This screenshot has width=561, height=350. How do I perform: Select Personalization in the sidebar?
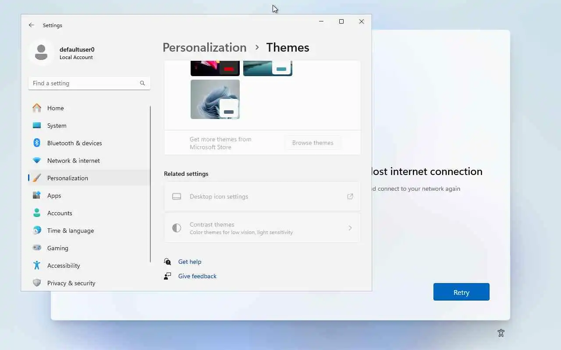89,178
